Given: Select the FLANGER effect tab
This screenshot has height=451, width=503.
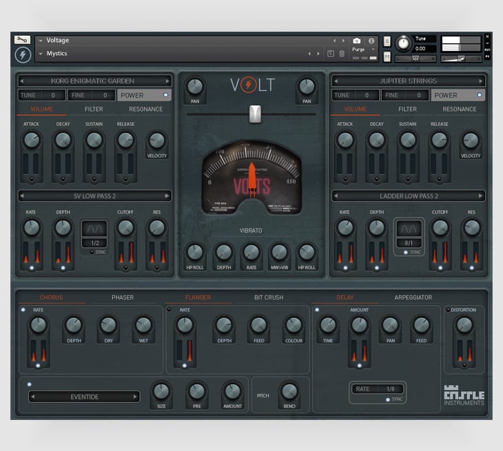Looking at the screenshot, I should click(x=198, y=297).
